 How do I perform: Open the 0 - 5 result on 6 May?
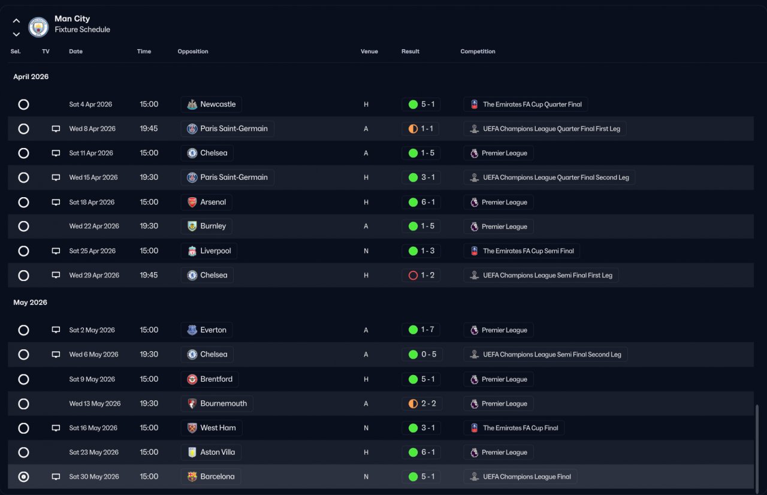(422, 355)
